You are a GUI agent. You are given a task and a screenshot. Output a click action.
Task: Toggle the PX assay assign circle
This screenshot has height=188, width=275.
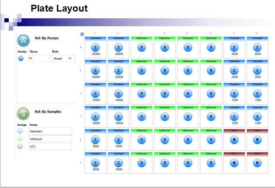[x=21, y=58]
